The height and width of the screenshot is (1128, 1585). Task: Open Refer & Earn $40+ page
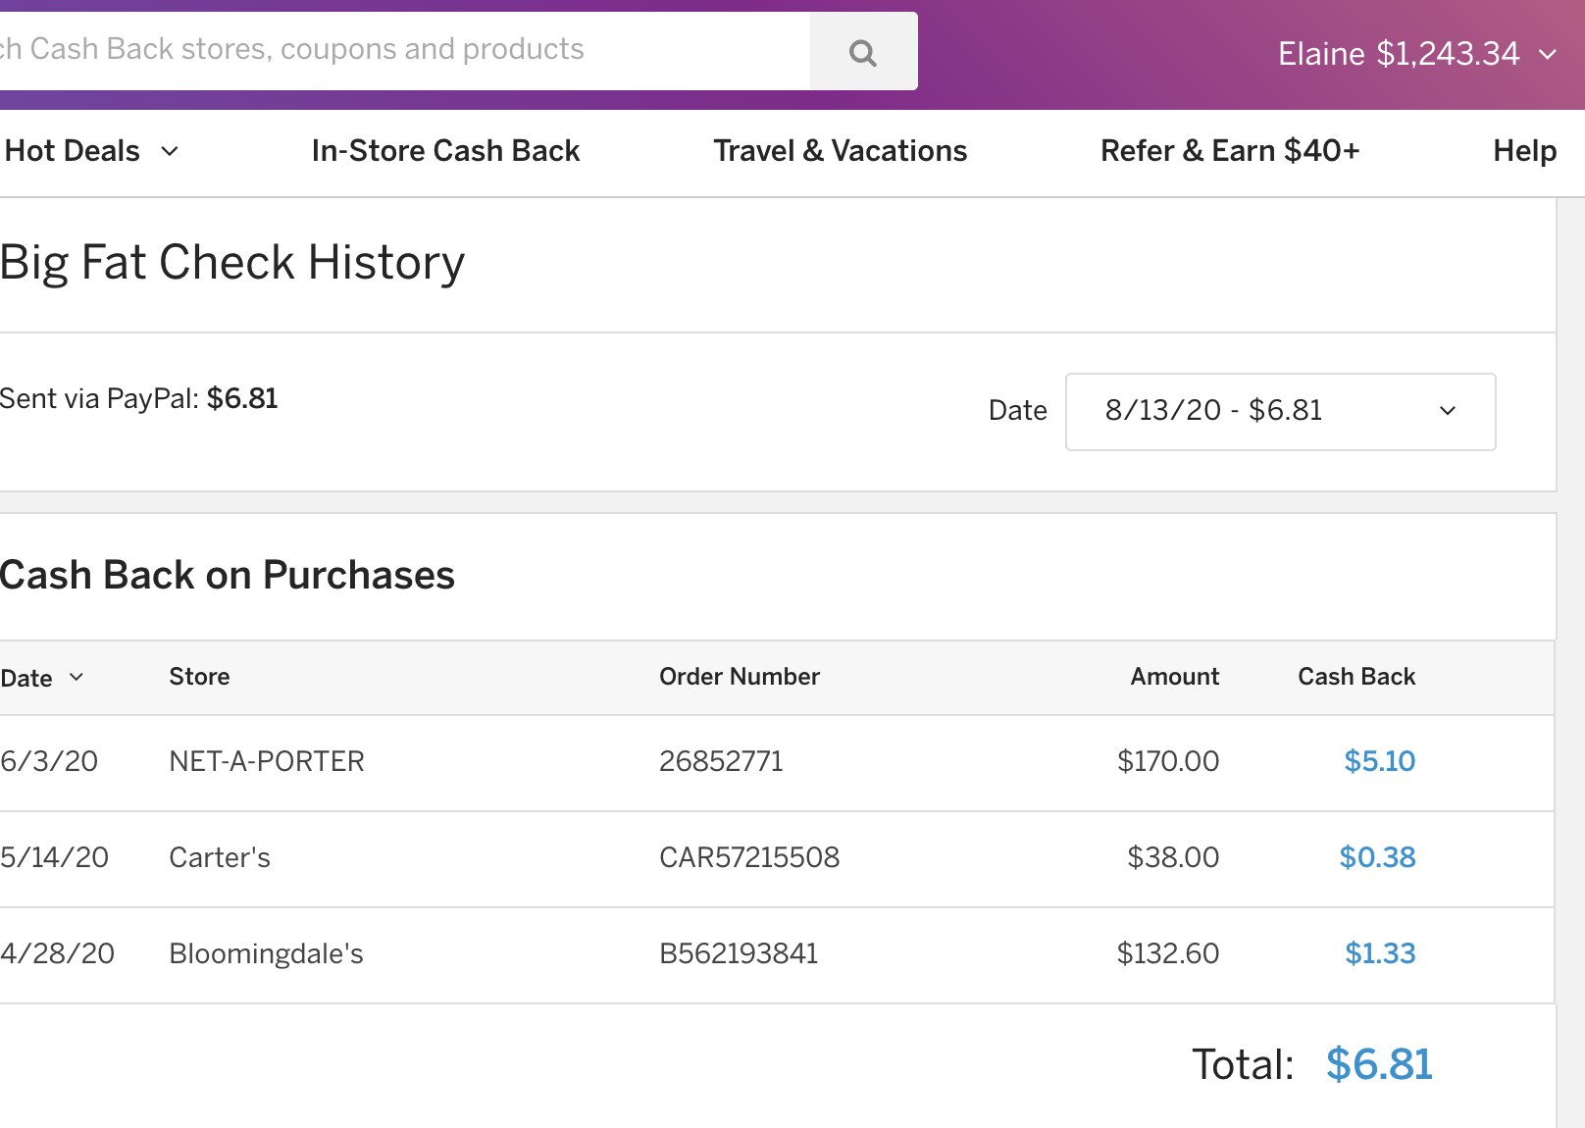(1230, 151)
